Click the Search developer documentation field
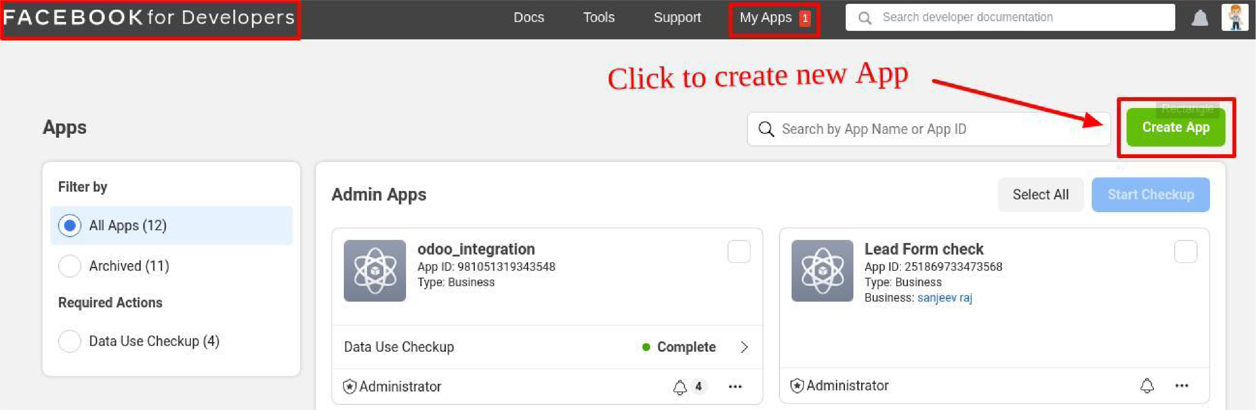This screenshot has width=1256, height=410. click(1010, 17)
